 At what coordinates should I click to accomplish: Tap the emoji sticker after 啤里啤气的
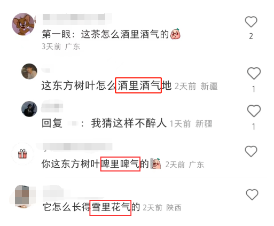pyautogui.click(x=155, y=163)
